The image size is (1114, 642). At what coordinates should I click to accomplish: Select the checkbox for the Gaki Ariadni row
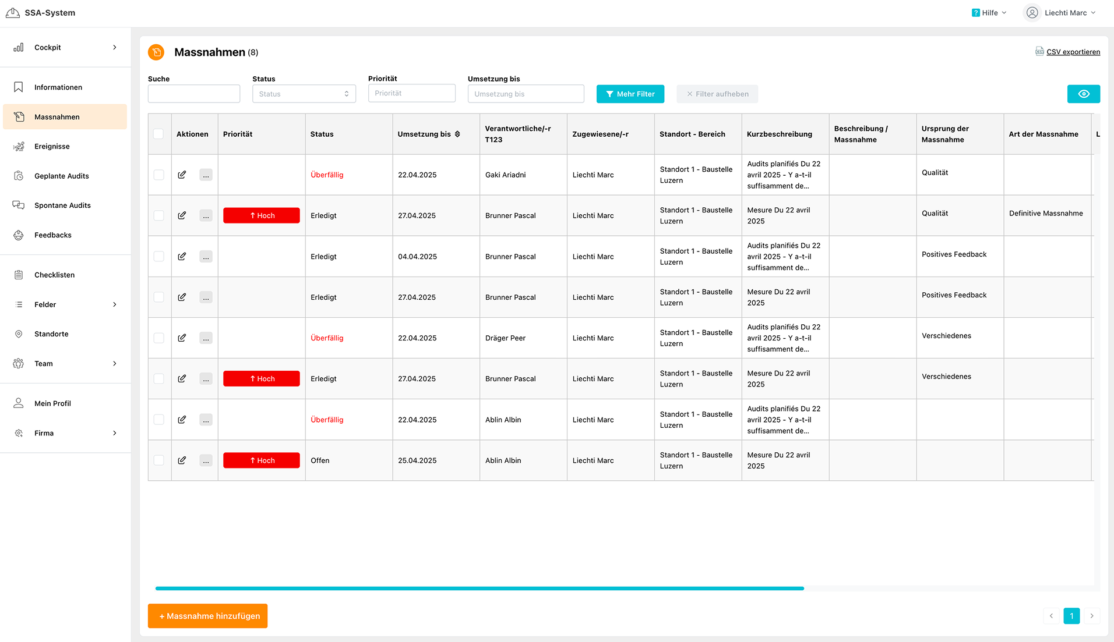[158, 175]
